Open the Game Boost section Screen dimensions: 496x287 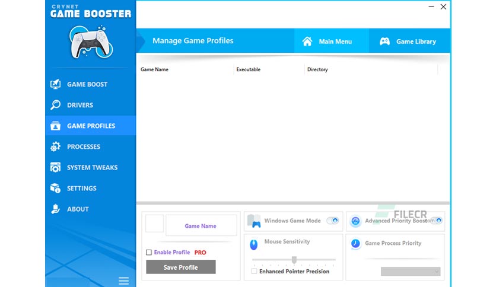point(91,84)
